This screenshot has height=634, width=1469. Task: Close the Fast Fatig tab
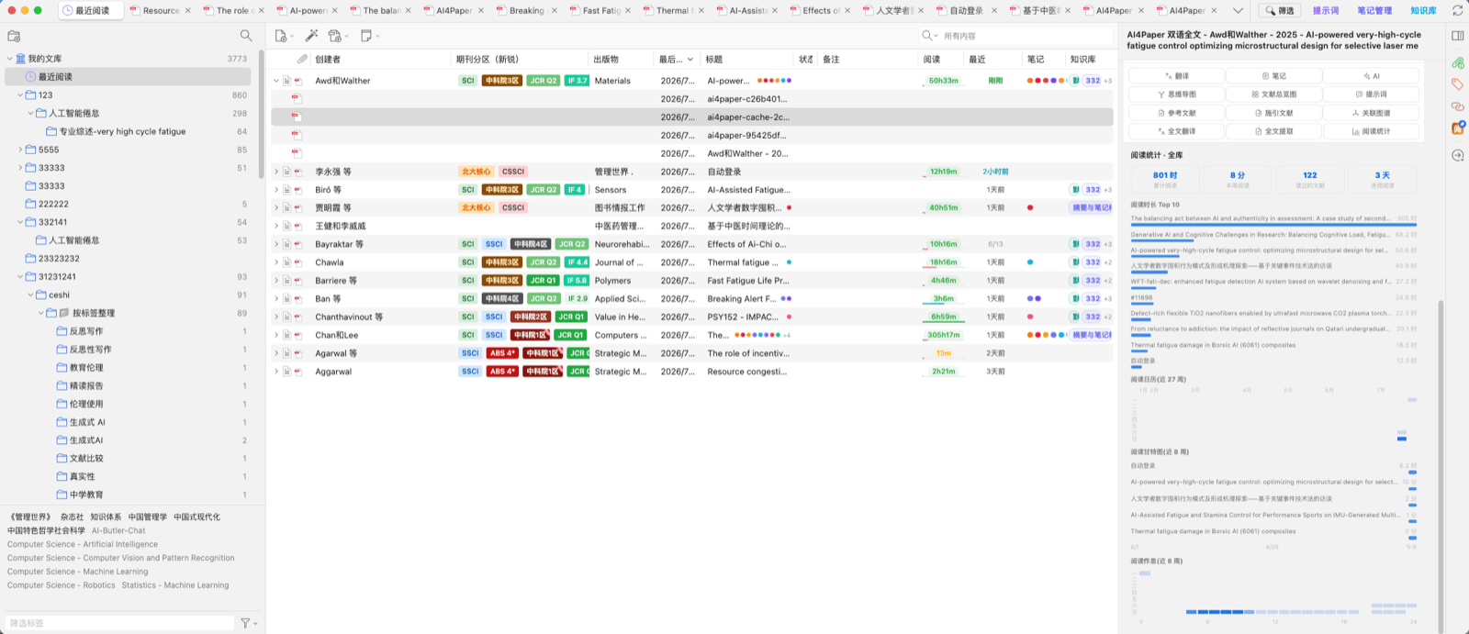(x=627, y=11)
